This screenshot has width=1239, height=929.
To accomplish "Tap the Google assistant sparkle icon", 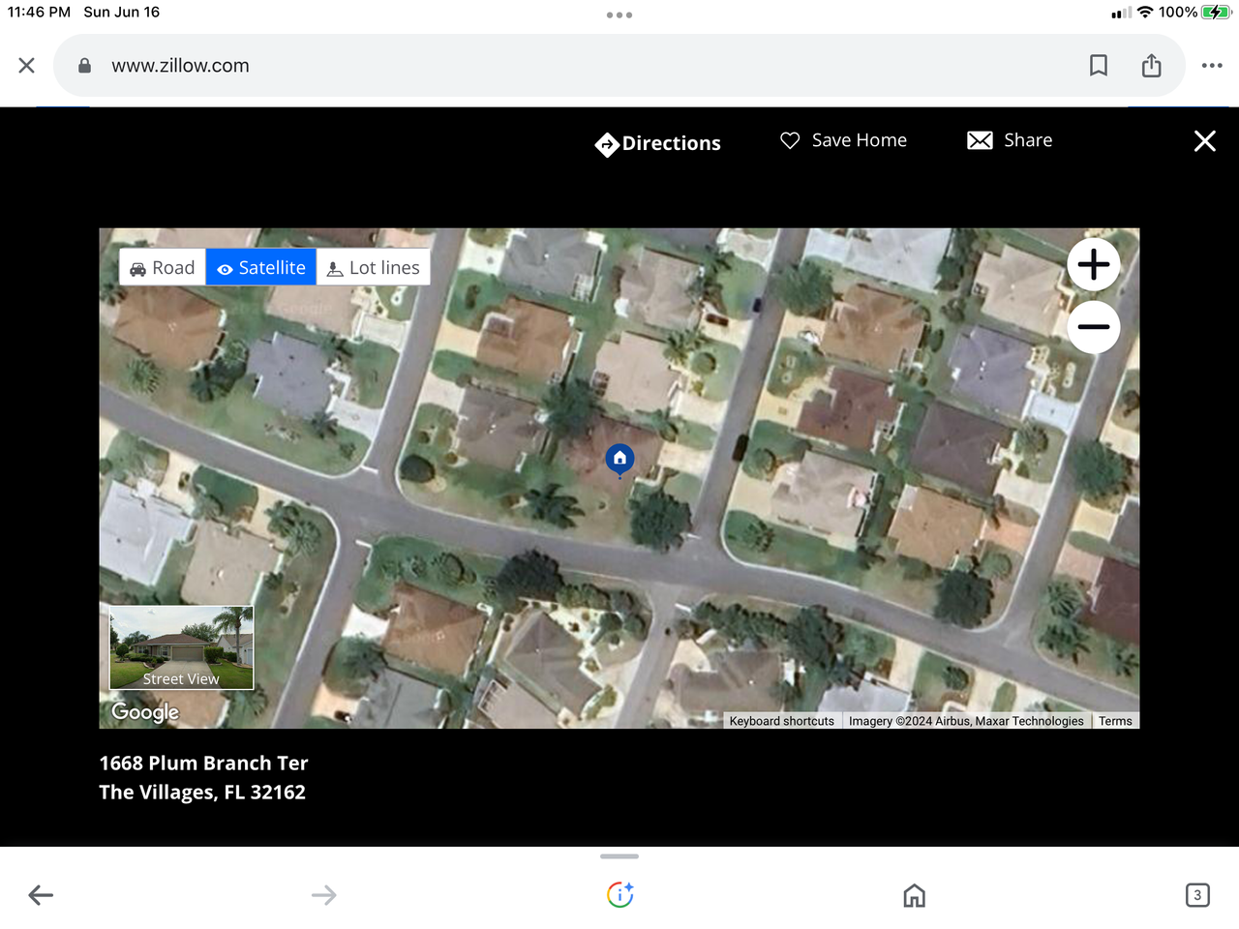I will 619,895.
